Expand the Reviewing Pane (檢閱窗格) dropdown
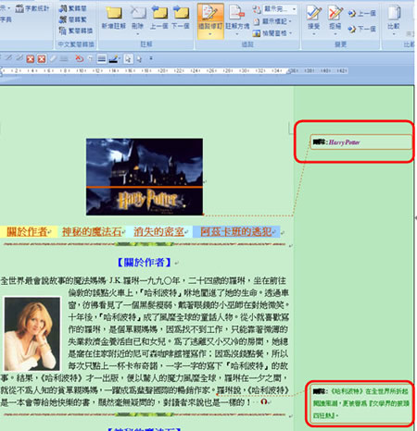417x431 pixels. pyautogui.click(x=272, y=33)
